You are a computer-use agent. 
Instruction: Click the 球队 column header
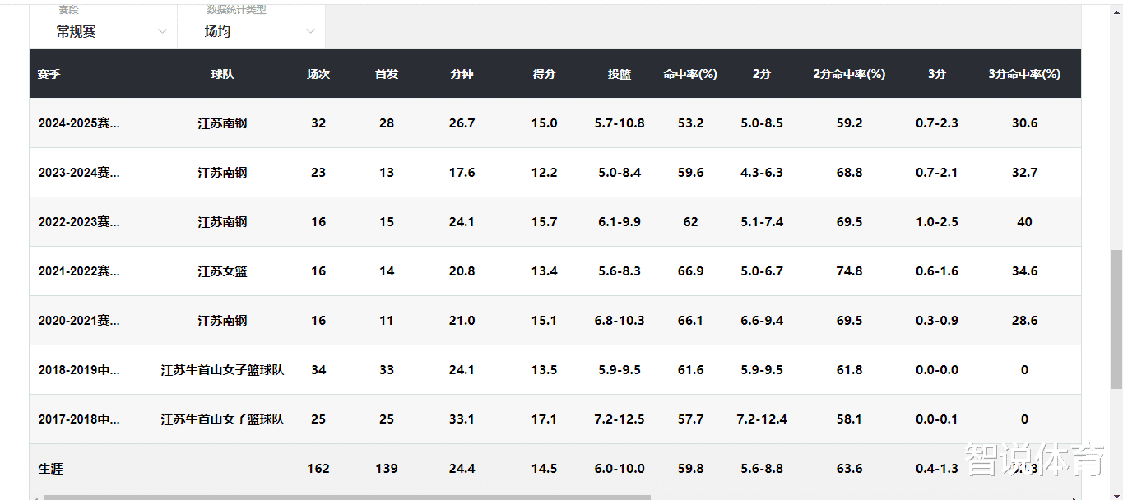[222, 74]
